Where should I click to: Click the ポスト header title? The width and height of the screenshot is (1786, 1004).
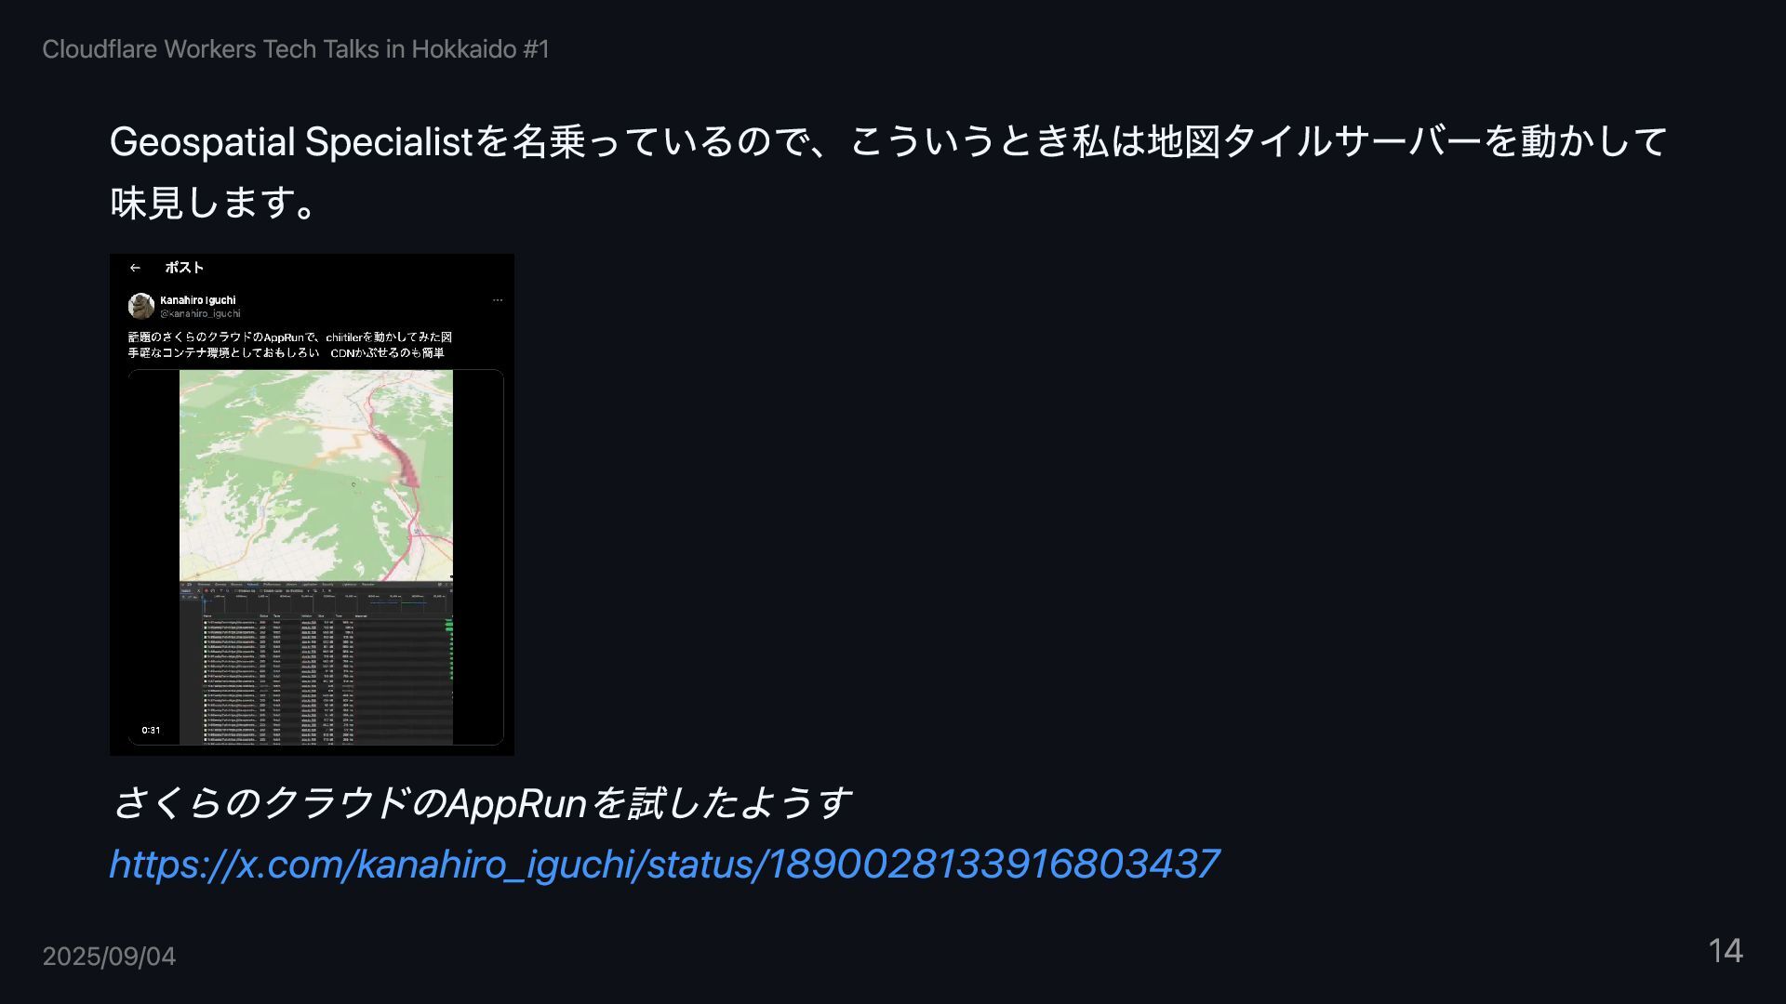coord(184,268)
